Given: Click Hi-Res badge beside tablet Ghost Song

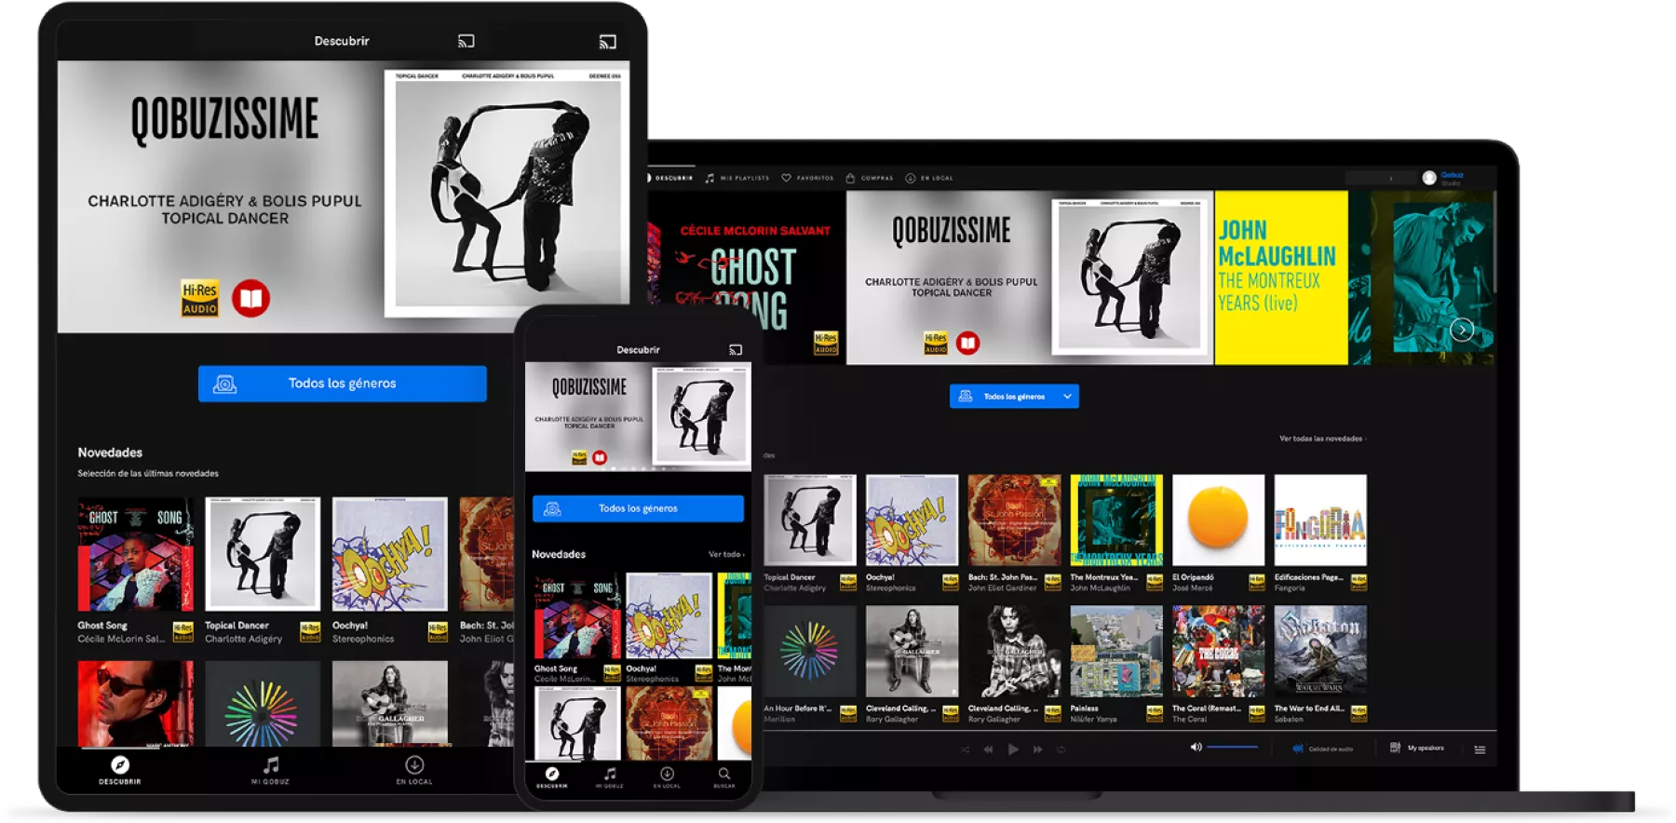Looking at the screenshot, I should click(183, 632).
